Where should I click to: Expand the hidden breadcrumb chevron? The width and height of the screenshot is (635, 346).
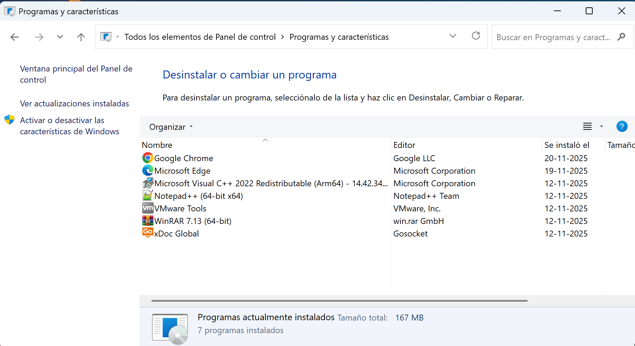[117, 37]
